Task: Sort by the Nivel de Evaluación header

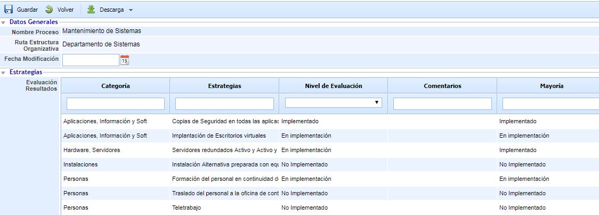Action: pyautogui.click(x=333, y=86)
